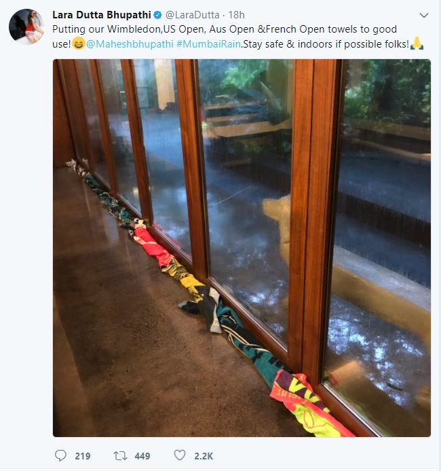View the 2.2K likes count

point(204,456)
